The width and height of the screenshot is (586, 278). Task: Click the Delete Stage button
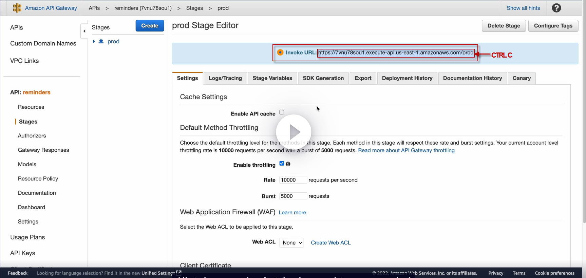pyautogui.click(x=504, y=26)
